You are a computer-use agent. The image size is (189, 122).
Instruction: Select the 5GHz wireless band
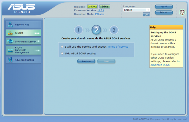tap(105, 6)
